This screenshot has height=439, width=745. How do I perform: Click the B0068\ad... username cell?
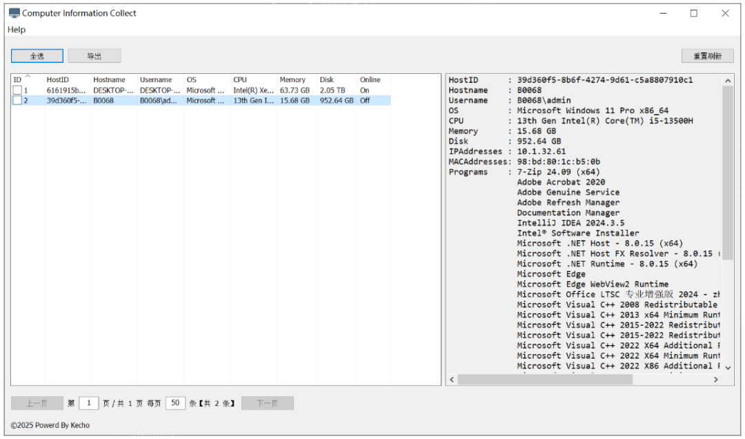[x=160, y=101]
